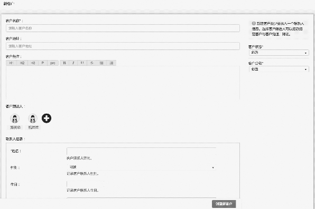Set paragraph format with P button
The image size is (315, 209).
point(43,63)
